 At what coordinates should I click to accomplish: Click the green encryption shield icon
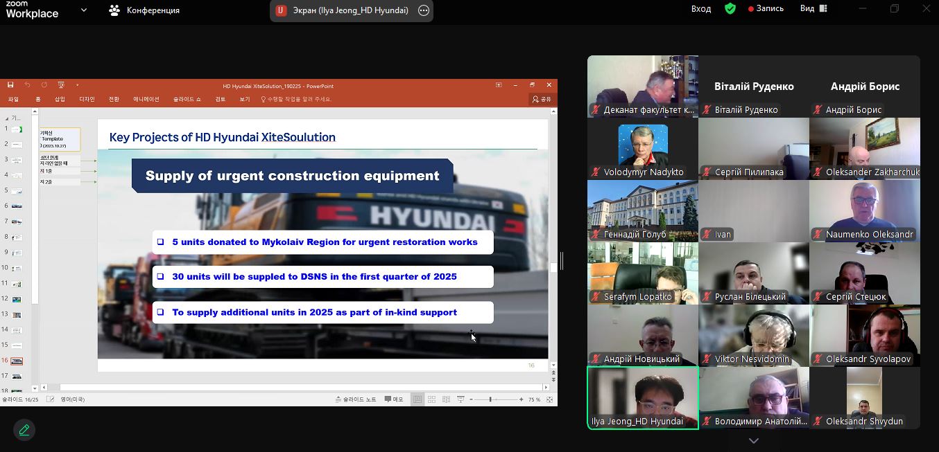[730, 8]
